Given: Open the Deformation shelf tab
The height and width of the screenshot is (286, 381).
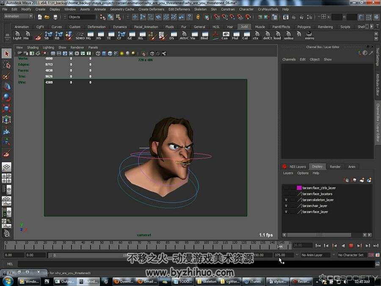Looking at the screenshot, I should (97, 27).
